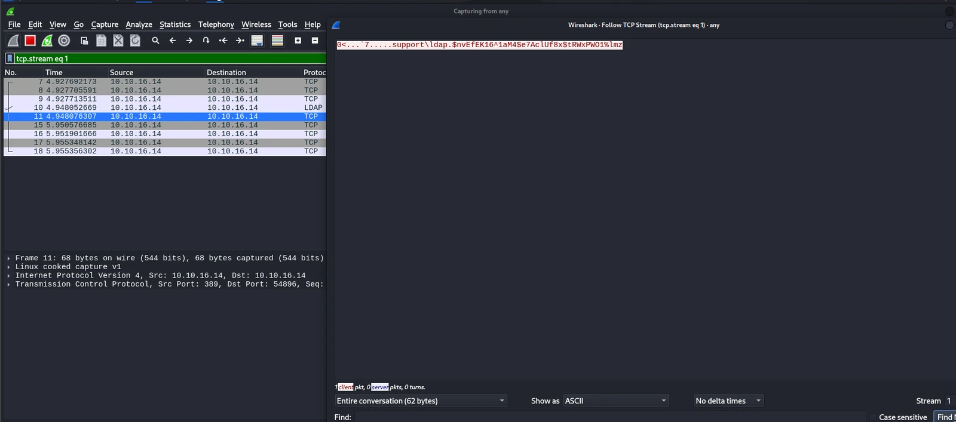The width and height of the screenshot is (956, 422).
Task: Go forward to the next packet in history
Action: point(189,41)
